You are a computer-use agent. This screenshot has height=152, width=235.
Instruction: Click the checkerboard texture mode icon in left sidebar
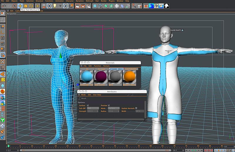tap(3, 62)
